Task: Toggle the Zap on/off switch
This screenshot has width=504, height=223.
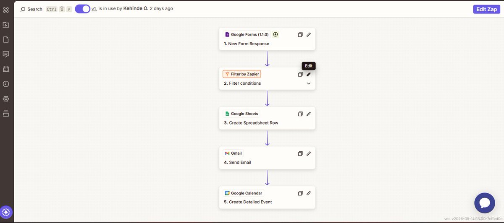Action: [82, 9]
